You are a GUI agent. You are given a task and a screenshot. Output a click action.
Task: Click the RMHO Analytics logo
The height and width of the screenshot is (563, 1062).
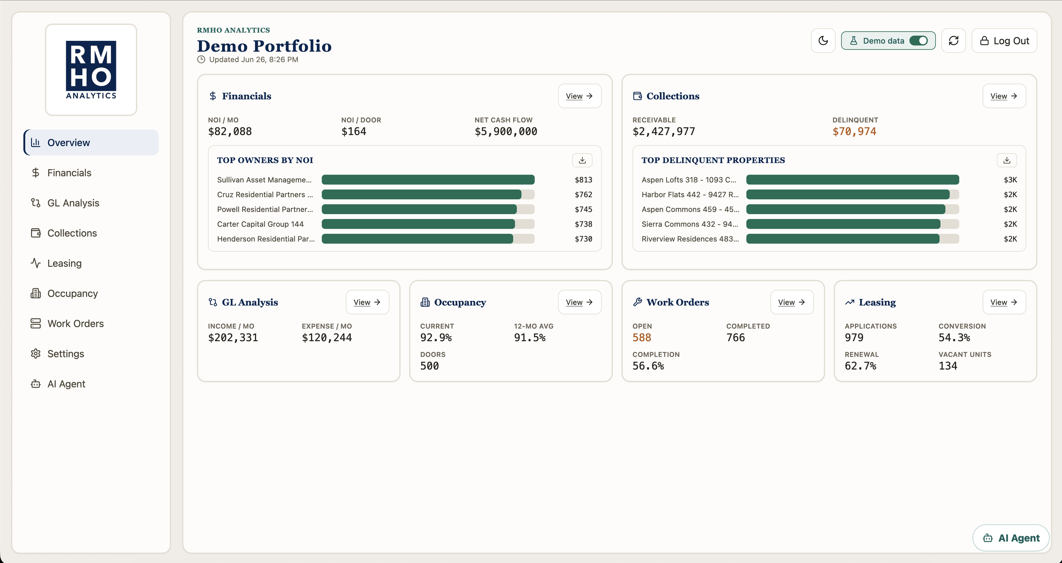pyautogui.click(x=91, y=70)
